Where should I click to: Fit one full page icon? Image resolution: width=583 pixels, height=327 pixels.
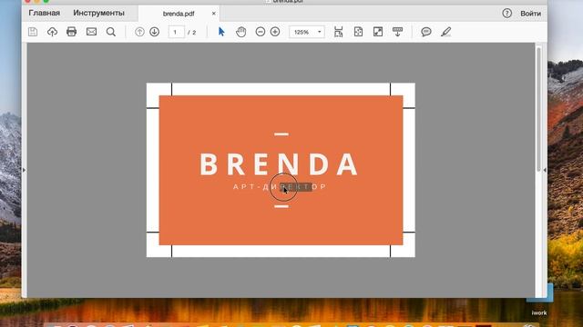tap(358, 32)
